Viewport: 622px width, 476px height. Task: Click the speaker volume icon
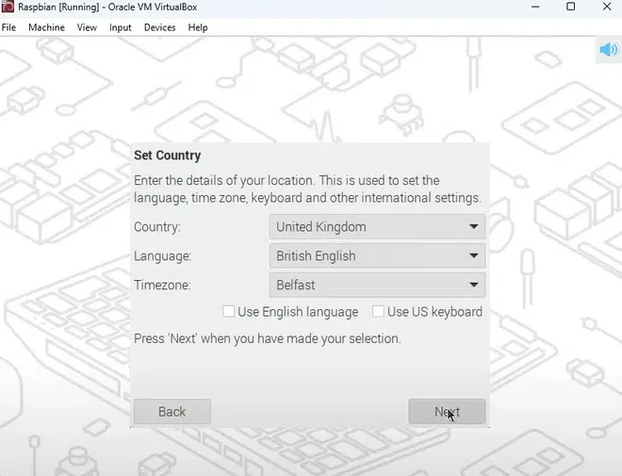(609, 50)
